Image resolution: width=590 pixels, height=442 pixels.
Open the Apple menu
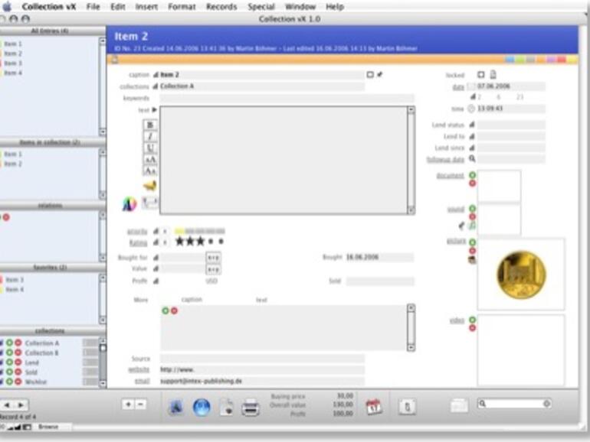(7, 6)
